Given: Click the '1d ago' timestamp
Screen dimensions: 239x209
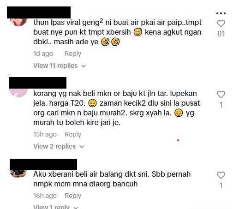Looking at the screenshot, I should click(43, 54).
